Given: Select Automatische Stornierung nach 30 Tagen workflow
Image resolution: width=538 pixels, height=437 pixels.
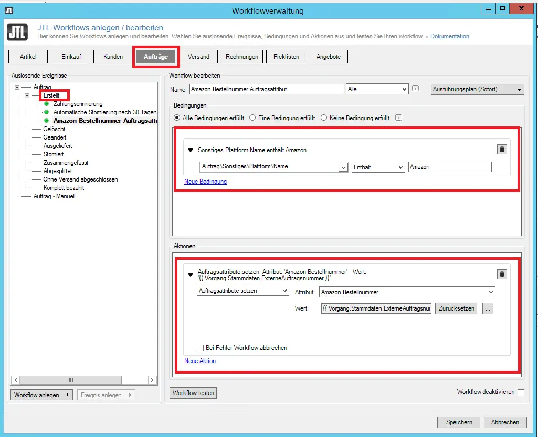Looking at the screenshot, I should (x=105, y=112).
